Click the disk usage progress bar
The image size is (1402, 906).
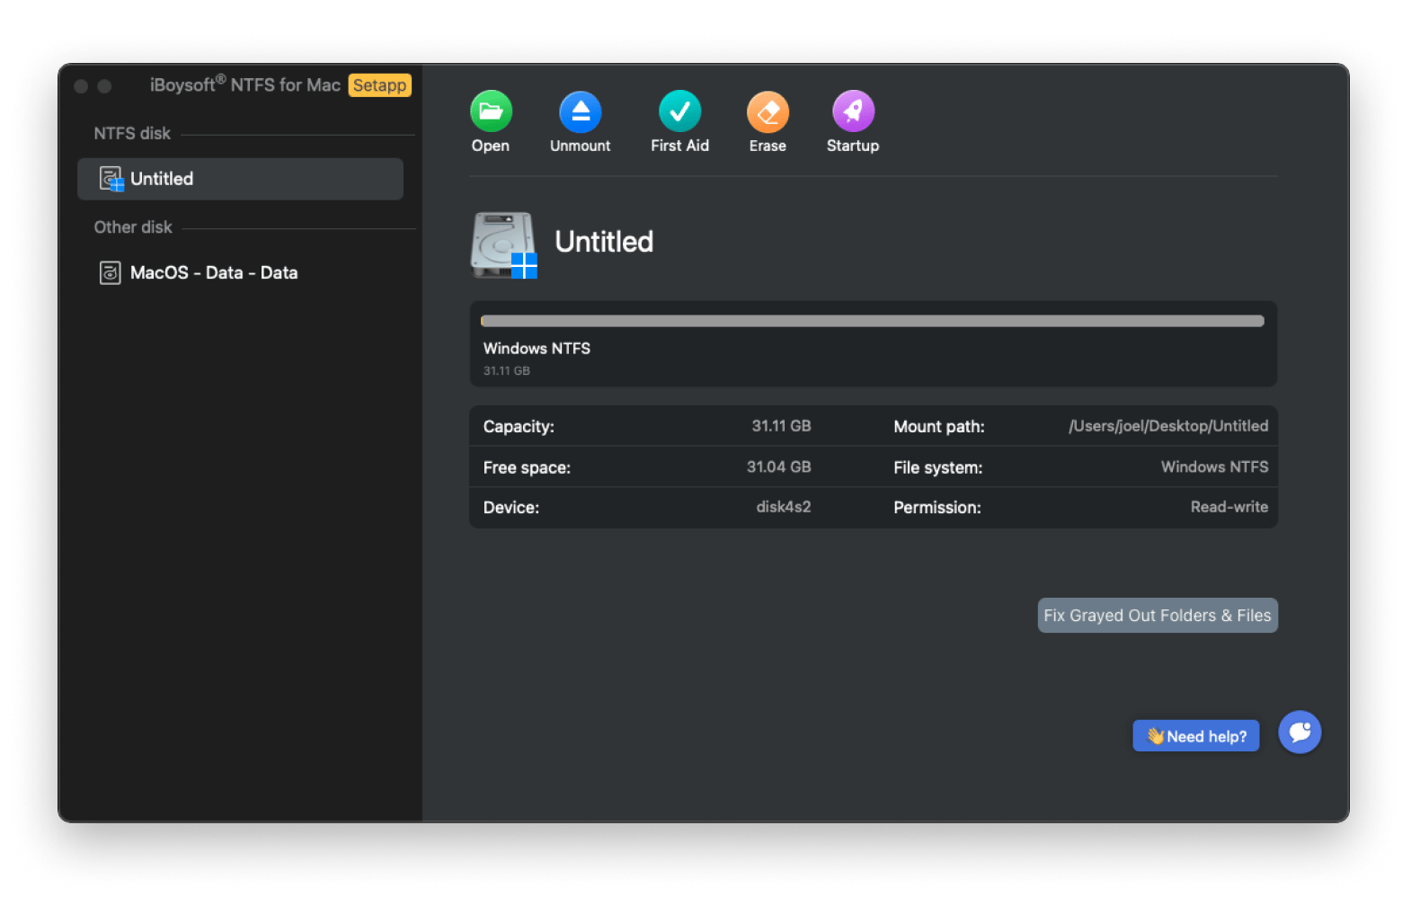[872, 321]
